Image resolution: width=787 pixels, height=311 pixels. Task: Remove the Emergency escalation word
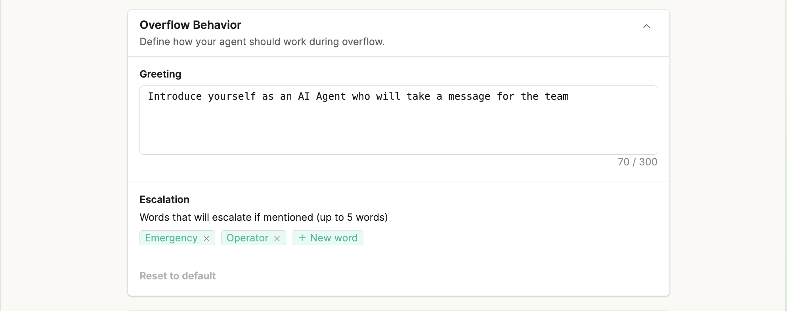(206, 238)
